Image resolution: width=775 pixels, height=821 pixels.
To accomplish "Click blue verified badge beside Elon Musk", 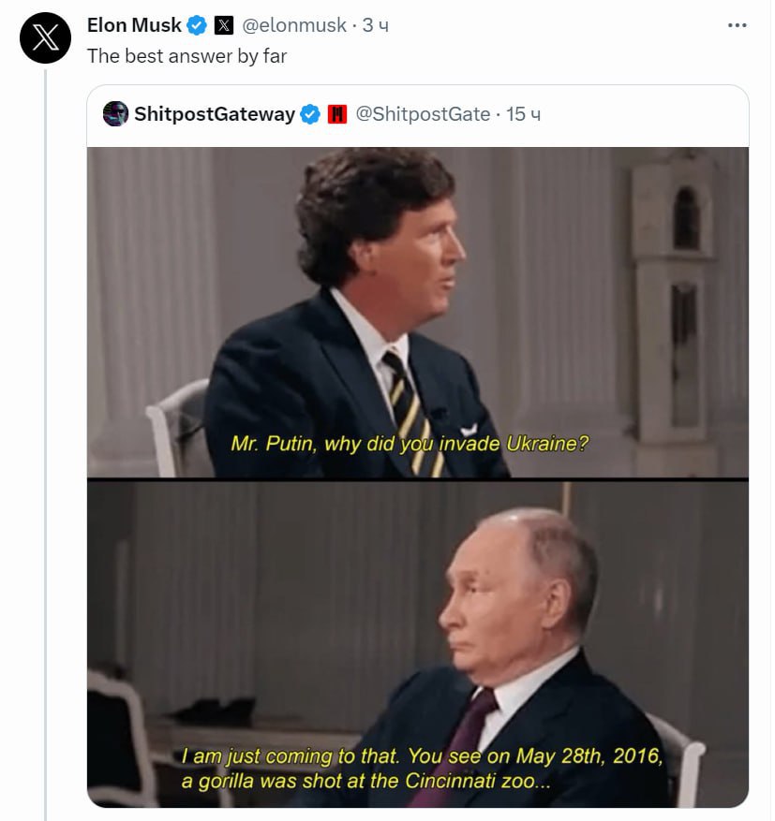I will point(197,25).
